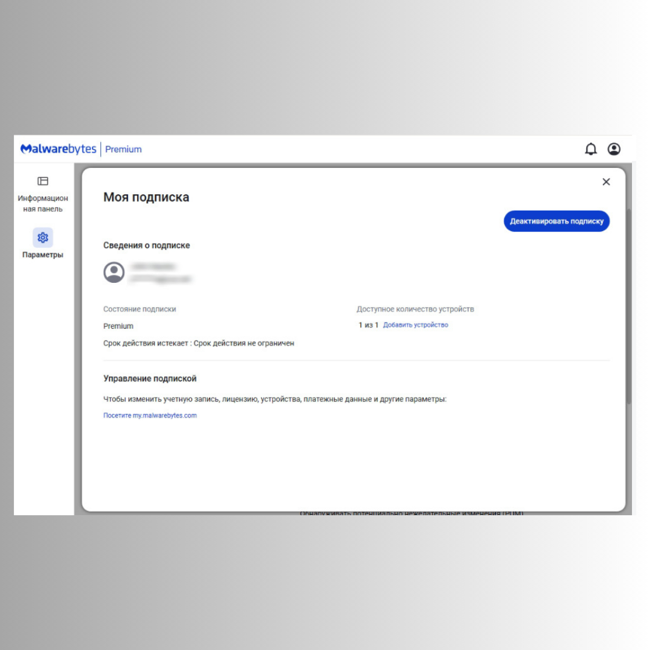The height and width of the screenshot is (650, 650).
Task: Select the Информационная панель sidebar label
Action: pyautogui.click(x=43, y=203)
